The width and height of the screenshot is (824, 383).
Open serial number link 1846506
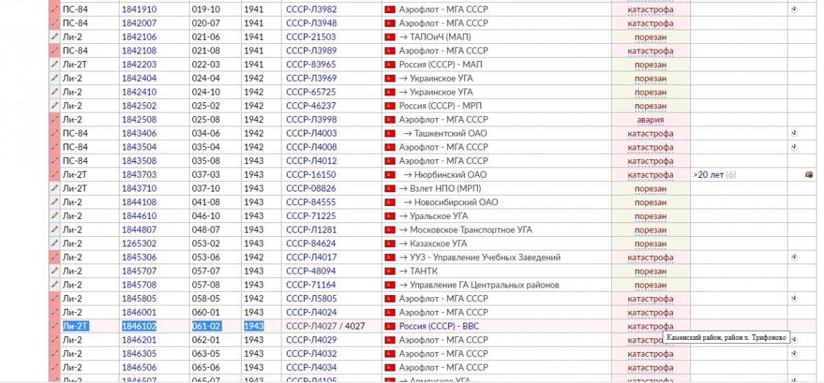(139, 367)
